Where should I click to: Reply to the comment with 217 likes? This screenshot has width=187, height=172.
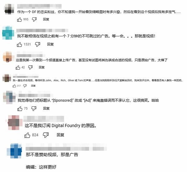coord(33,86)
